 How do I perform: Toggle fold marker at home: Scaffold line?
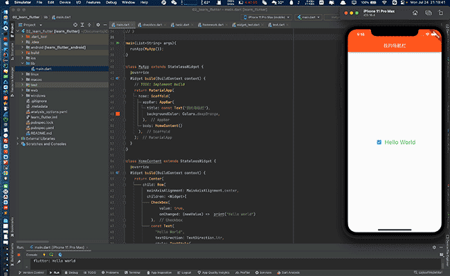(x=125, y=96)
